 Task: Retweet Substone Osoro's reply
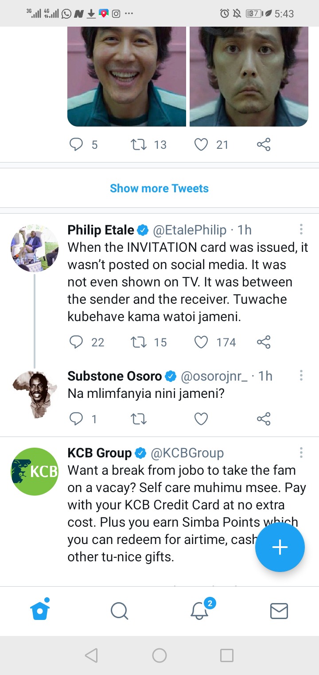139,419
